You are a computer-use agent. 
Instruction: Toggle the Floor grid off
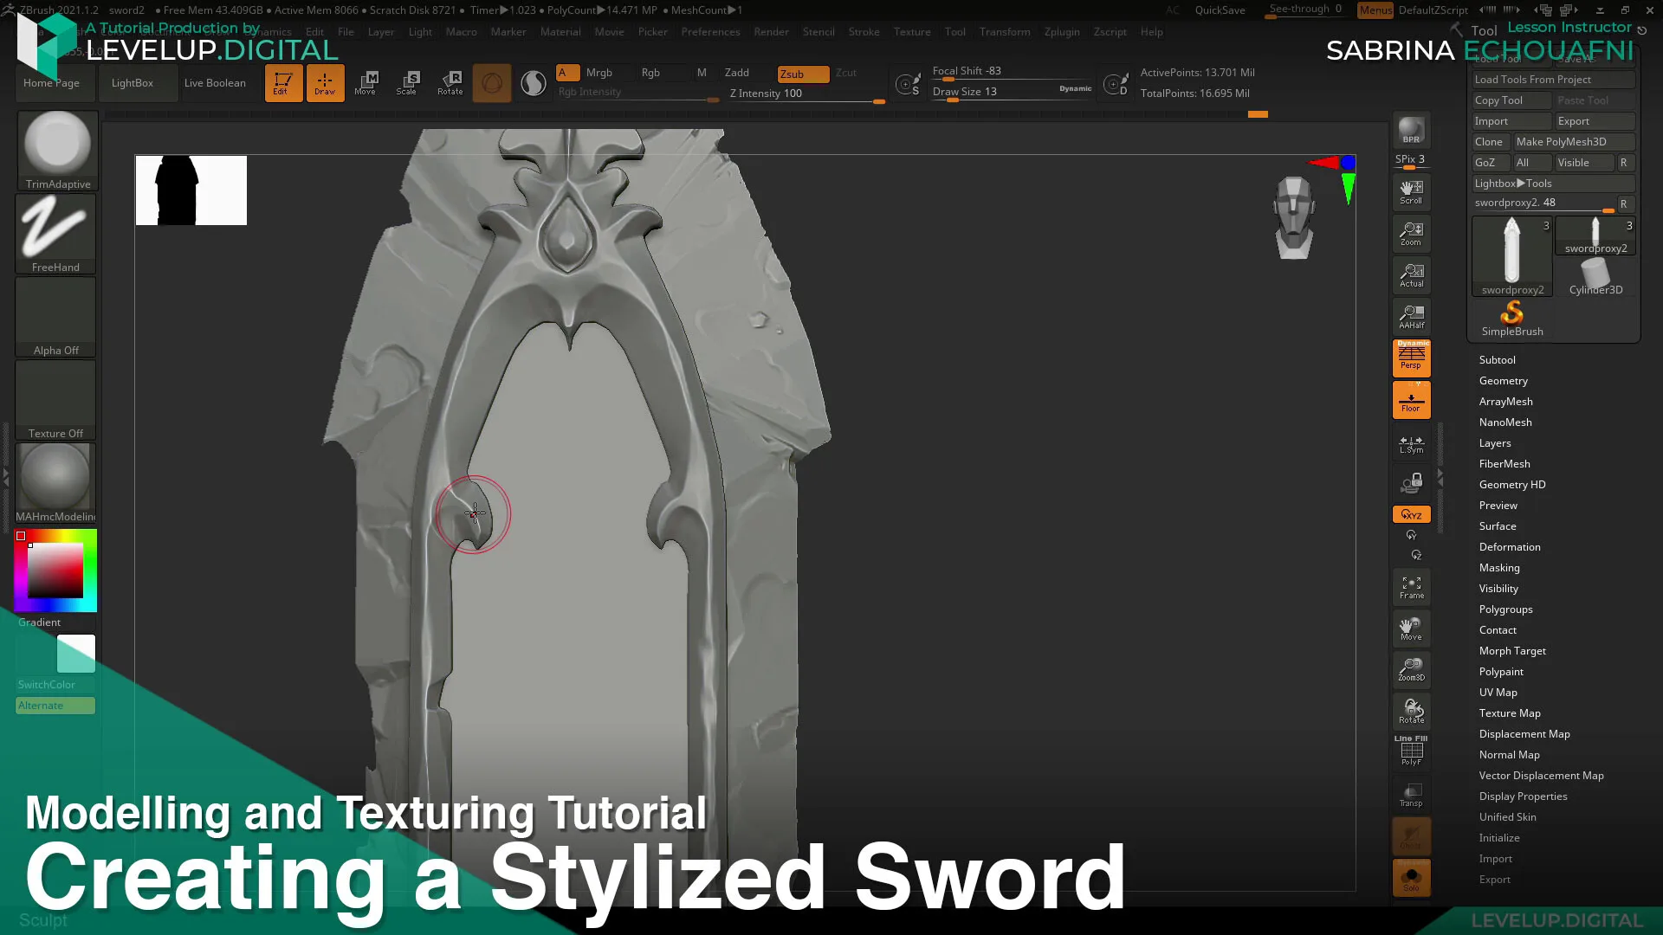(x=1411, y=399)
